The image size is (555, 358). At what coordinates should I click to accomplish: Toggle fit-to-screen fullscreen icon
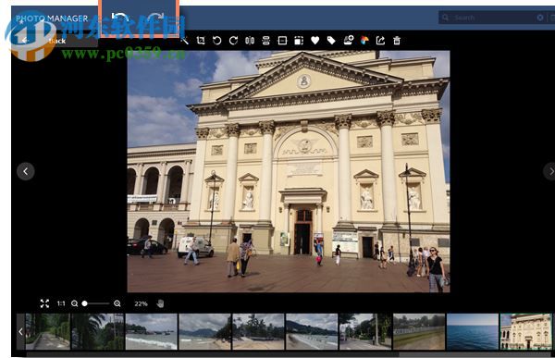(44, 303)
